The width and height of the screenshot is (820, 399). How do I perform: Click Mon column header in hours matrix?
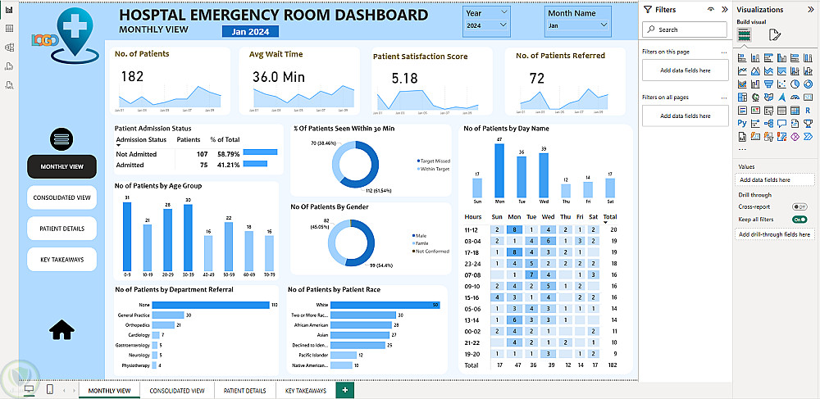click(515, 217)
